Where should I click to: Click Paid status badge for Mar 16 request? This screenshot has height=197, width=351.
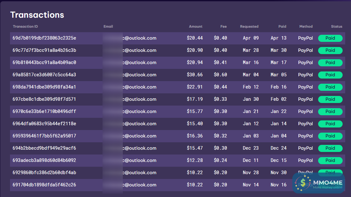330,63
